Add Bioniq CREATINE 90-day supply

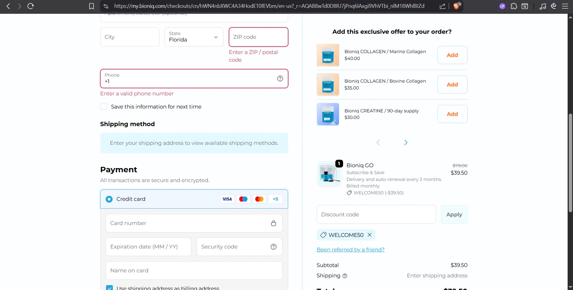pos(452,114)
